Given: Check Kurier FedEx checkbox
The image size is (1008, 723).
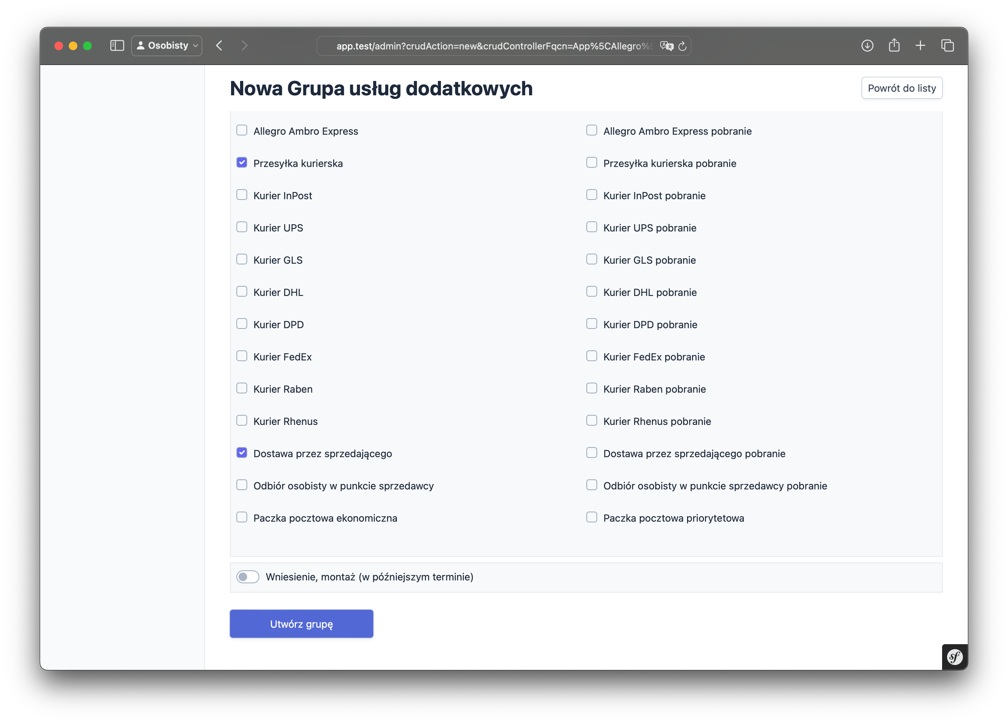Looking at the screenshot, I should [242, 356].
